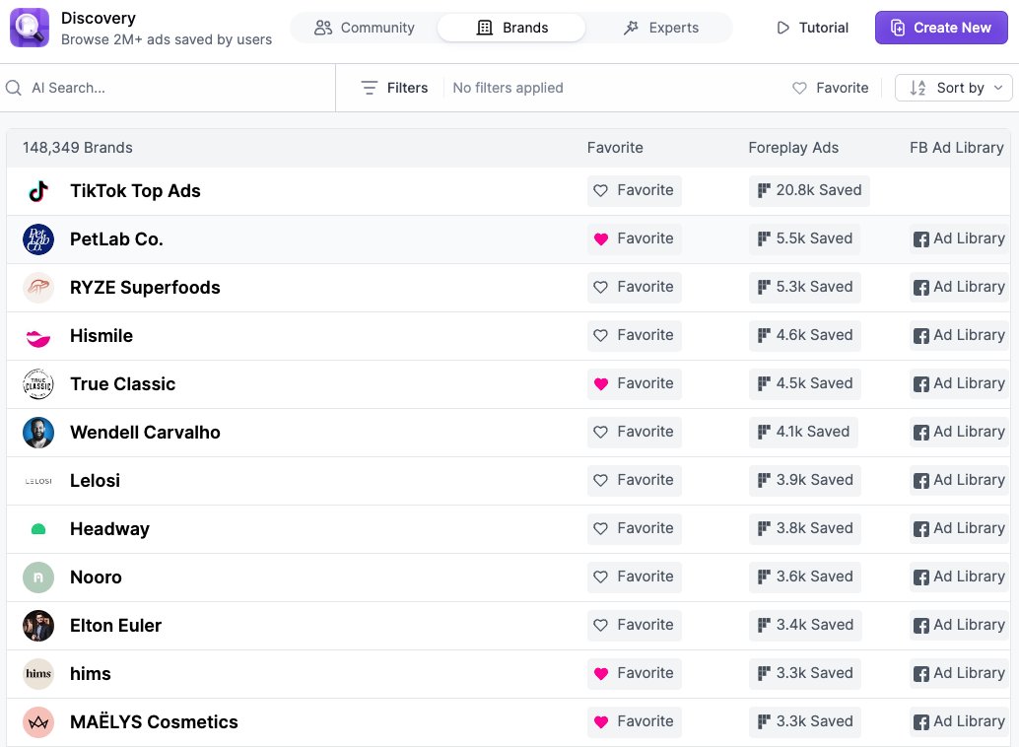Screen dimensions: 1019x747
Task: Unfavorite the True Classic brand
Action: pyautogui.click(x=635, y=383)
